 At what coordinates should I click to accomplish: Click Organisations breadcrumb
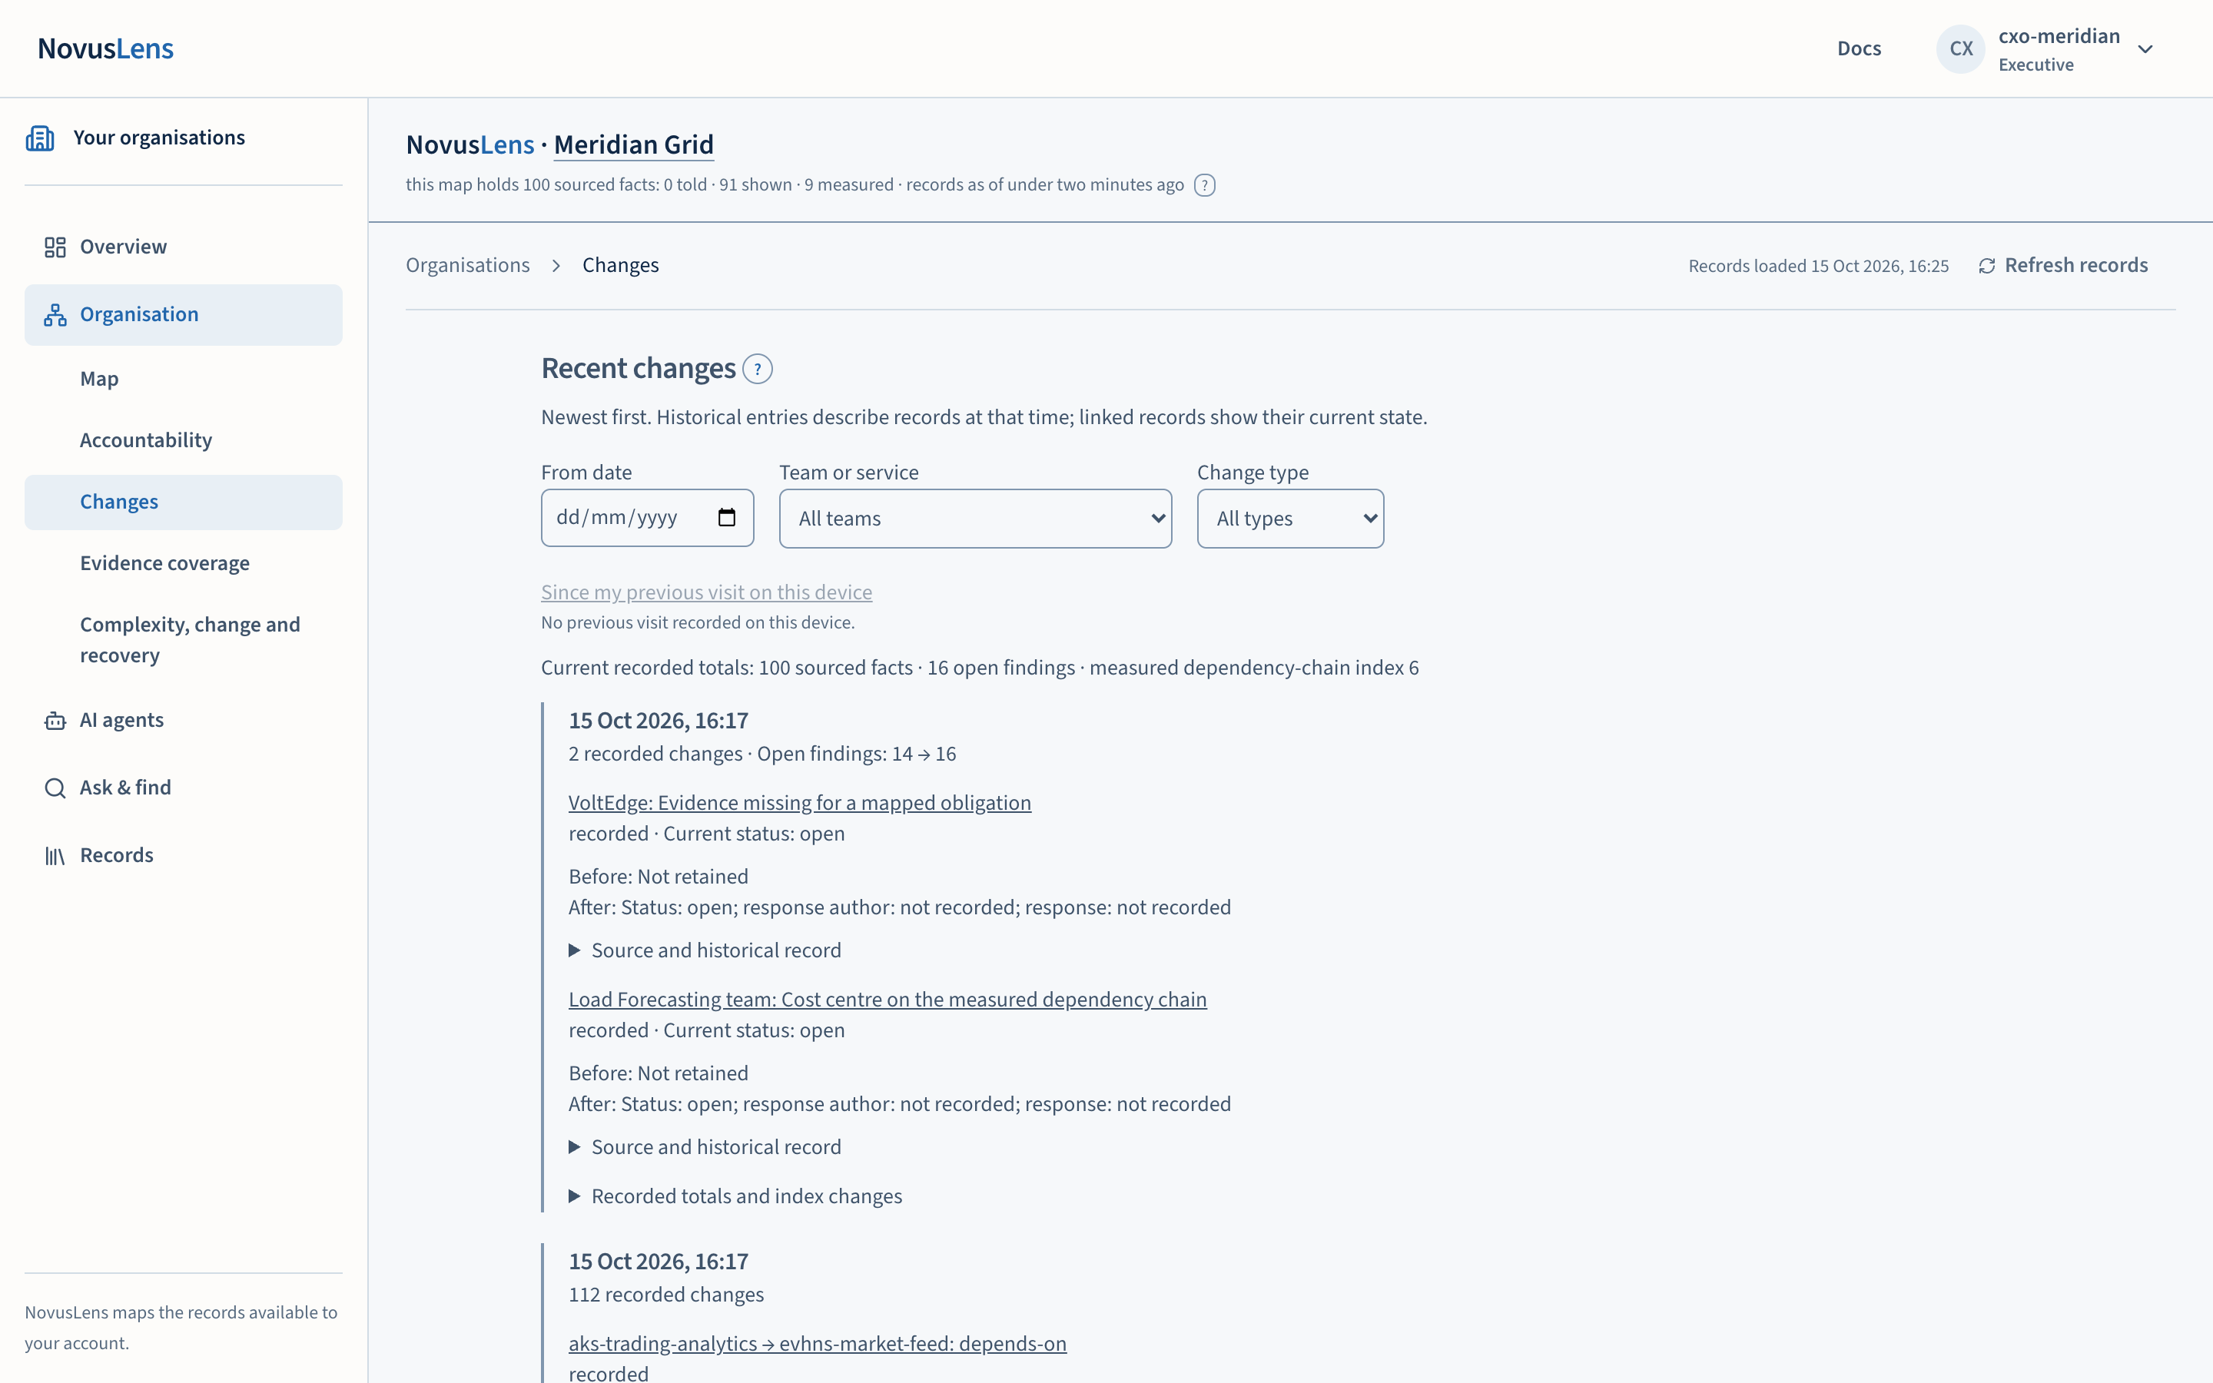coord(467,266)
